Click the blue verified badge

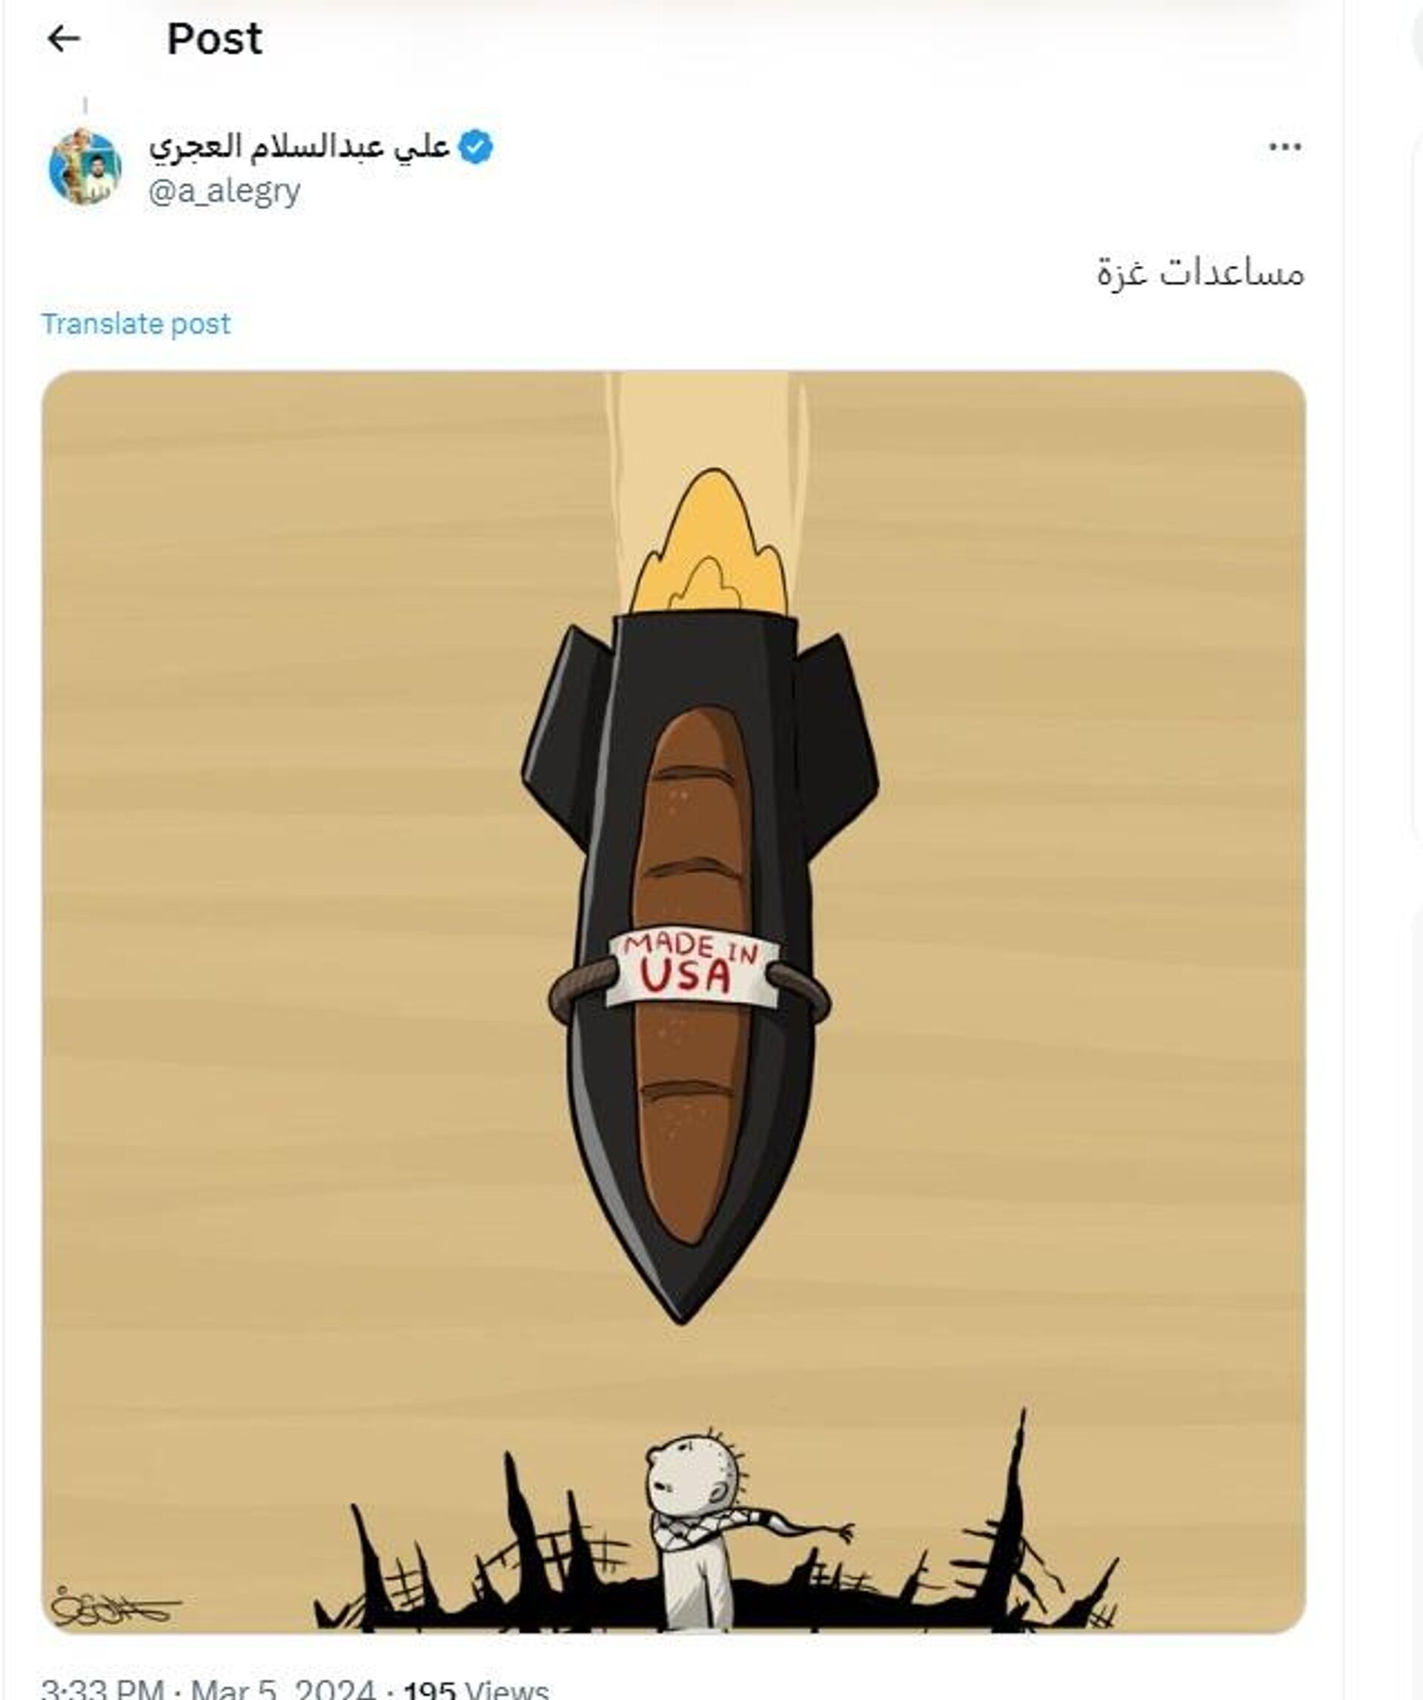pyautogui.click(x=475, y=147)
